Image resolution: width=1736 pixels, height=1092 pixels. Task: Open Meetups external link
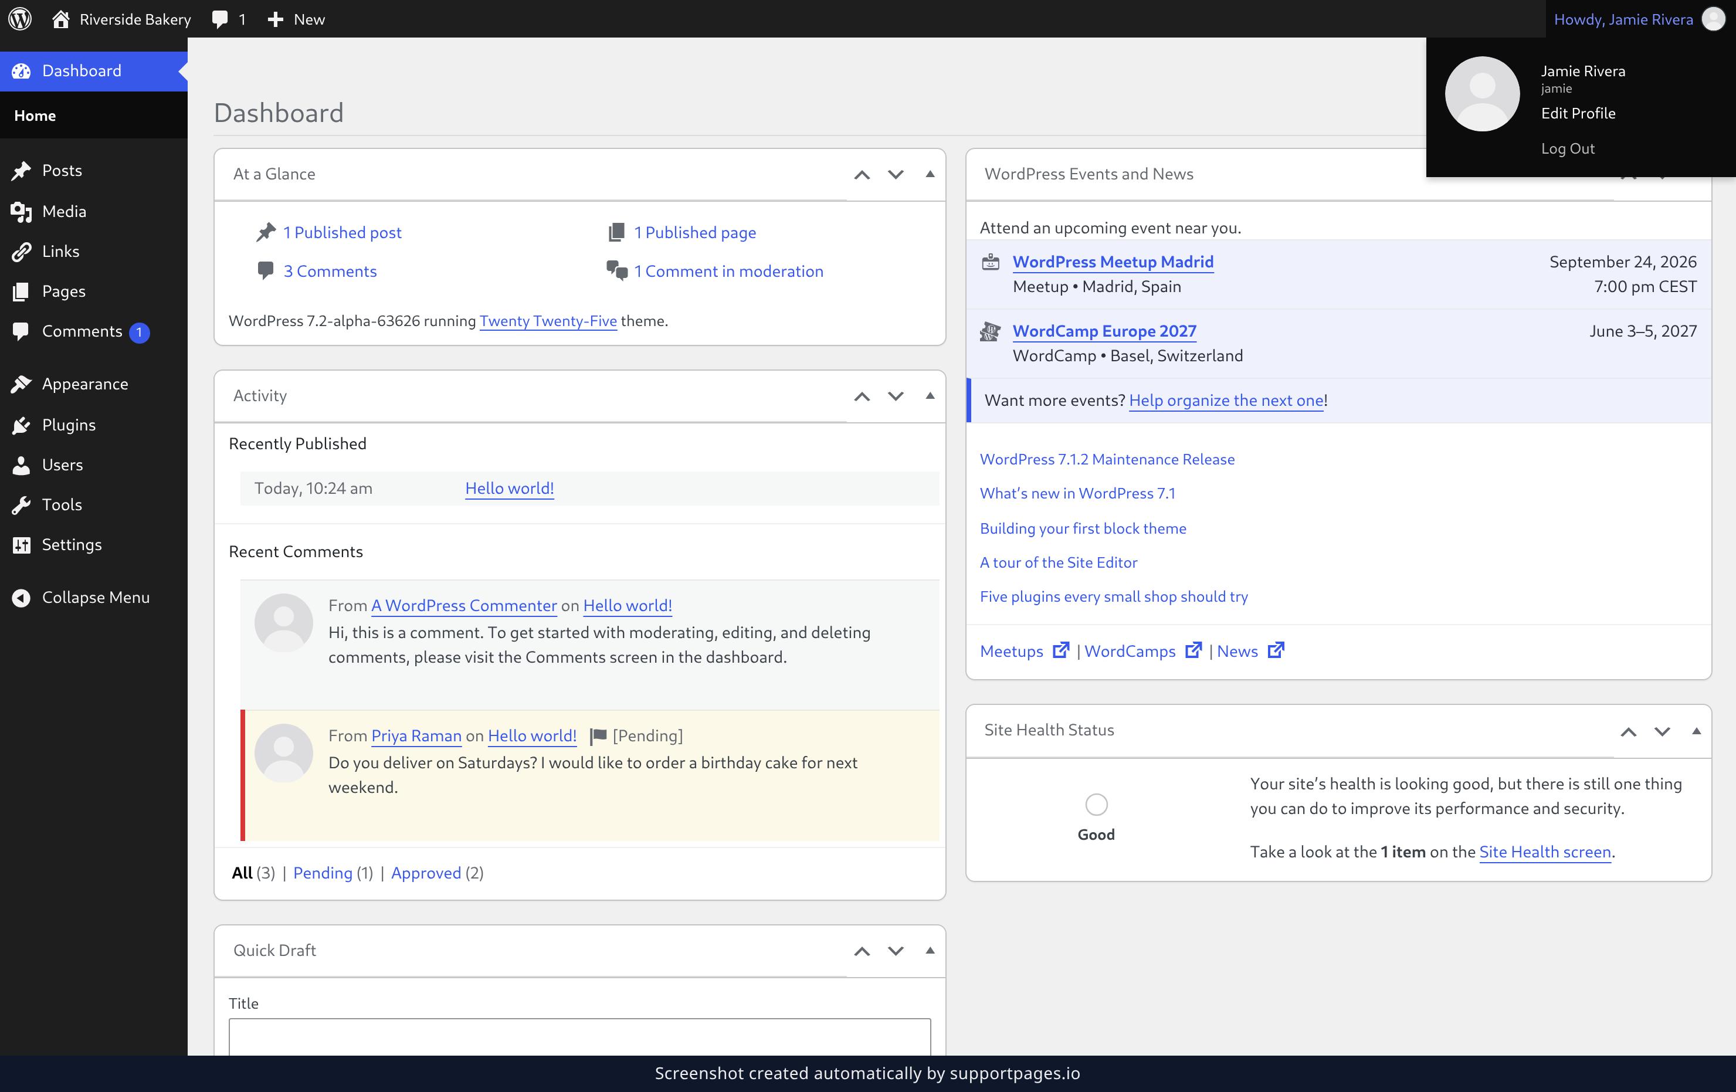pos(1024,651)
